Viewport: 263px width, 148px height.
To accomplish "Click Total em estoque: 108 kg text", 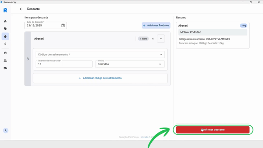I will pos(192,43).
